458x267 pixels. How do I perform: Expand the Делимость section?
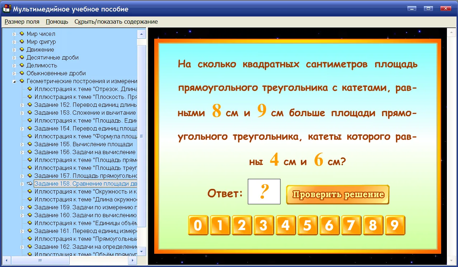tap(14, 66)
